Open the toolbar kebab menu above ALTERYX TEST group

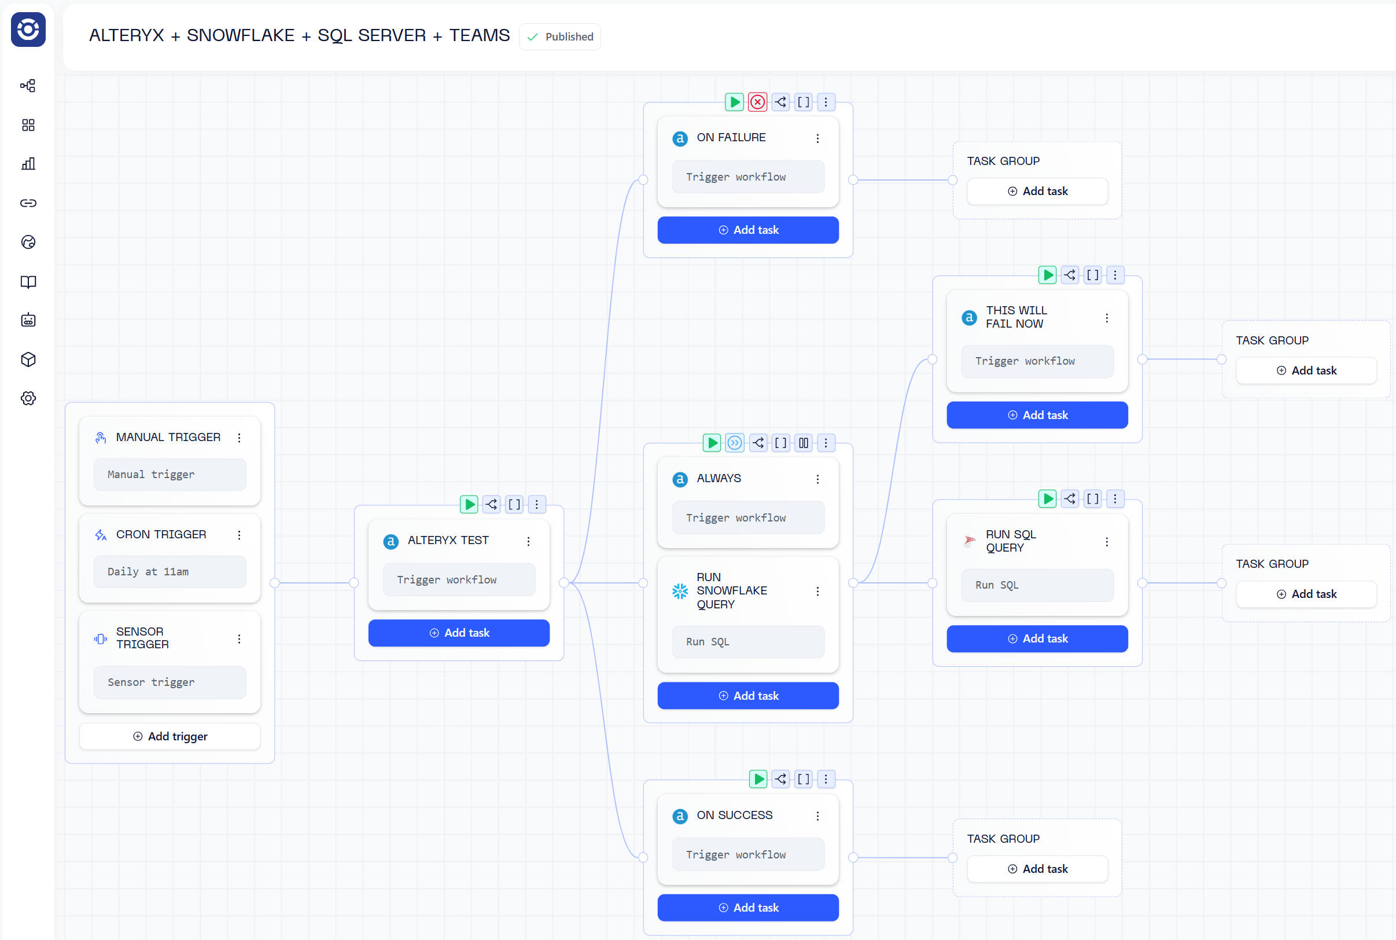click(x=537, y=504)
